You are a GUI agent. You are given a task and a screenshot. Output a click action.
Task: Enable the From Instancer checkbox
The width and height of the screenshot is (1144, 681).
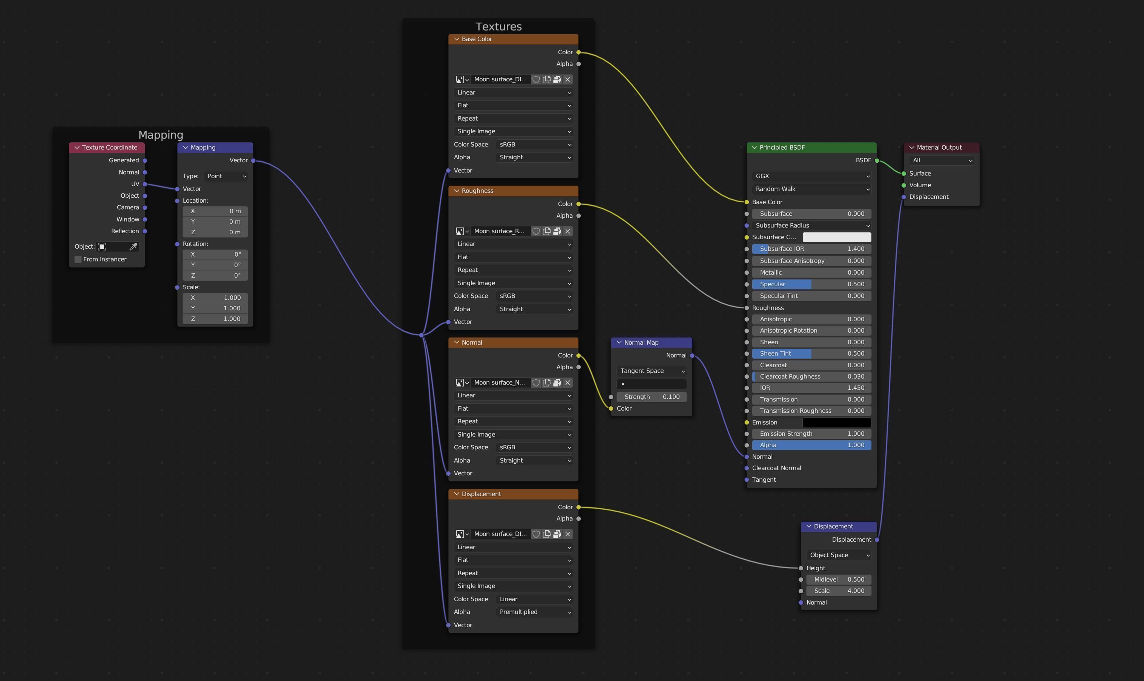coord(78,260)
